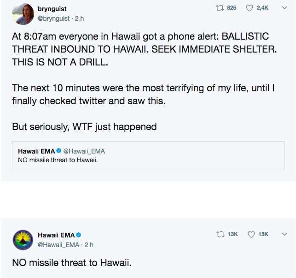
Task: Click the Hawaii EMA name in the quoted tweet
Action: tap(36, 151)
